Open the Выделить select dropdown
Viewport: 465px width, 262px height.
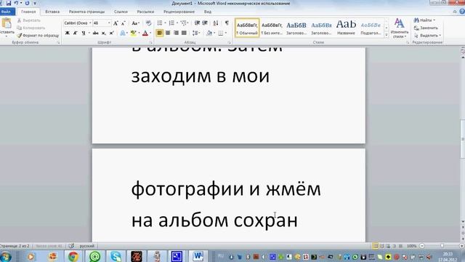[x=427, y=36]
